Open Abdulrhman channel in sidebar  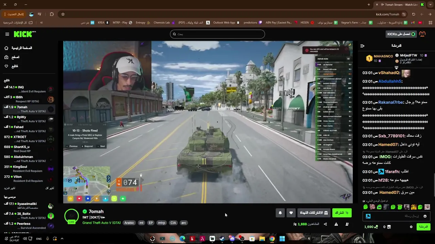pos(29,159)
